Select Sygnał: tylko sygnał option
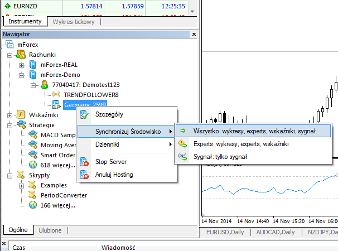 (x=253, y=157)
